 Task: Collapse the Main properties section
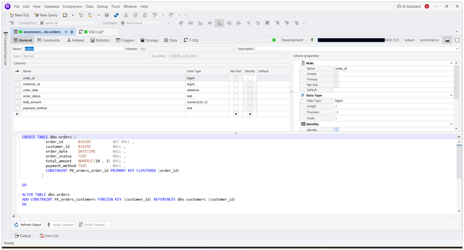[451, 63]
